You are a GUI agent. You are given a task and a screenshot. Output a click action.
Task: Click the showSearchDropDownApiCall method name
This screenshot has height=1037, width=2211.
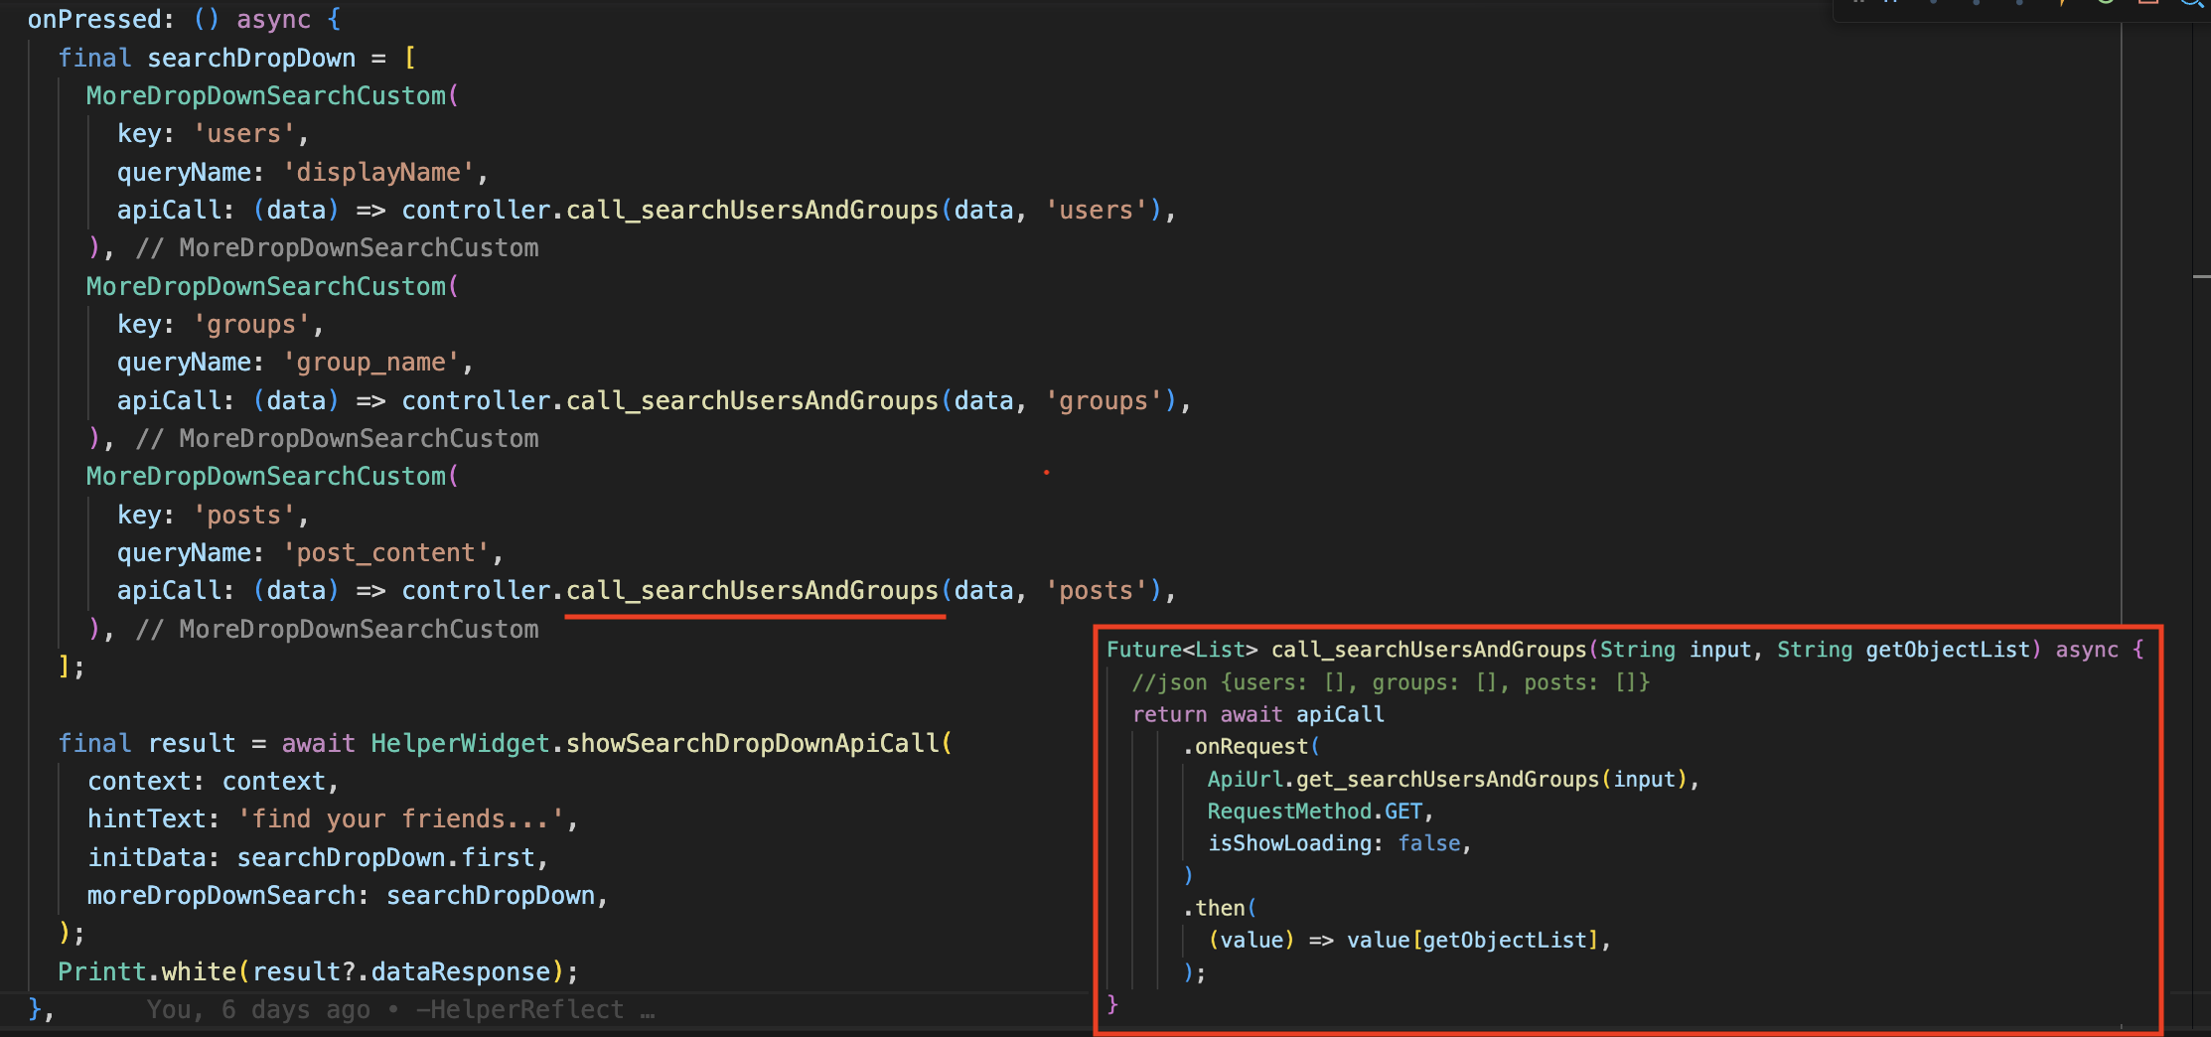[x=752, y=743]
